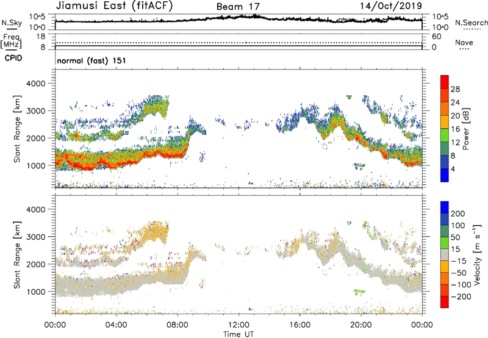Click the 'Jiamusi East (fitACF)' title
488x338 pixels.
[x=114, y=5]
